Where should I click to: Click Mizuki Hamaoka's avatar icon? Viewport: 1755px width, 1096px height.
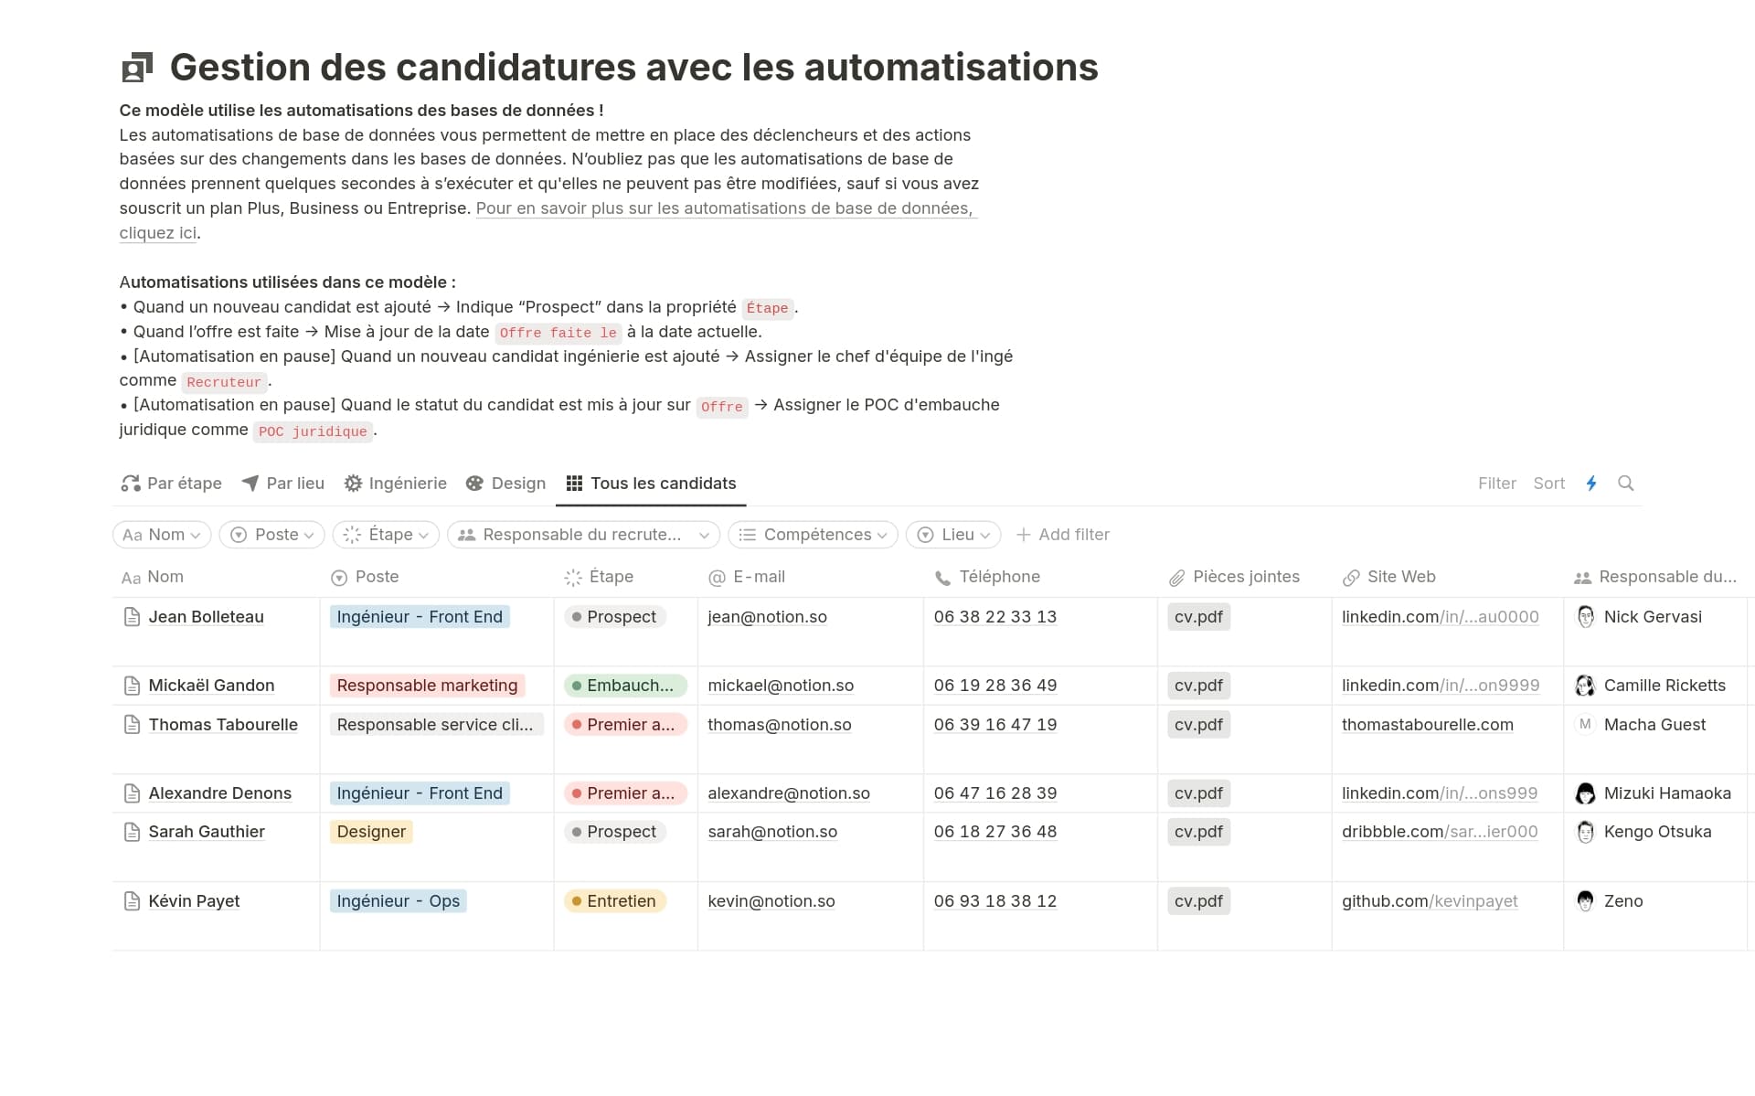[1586, 793]
